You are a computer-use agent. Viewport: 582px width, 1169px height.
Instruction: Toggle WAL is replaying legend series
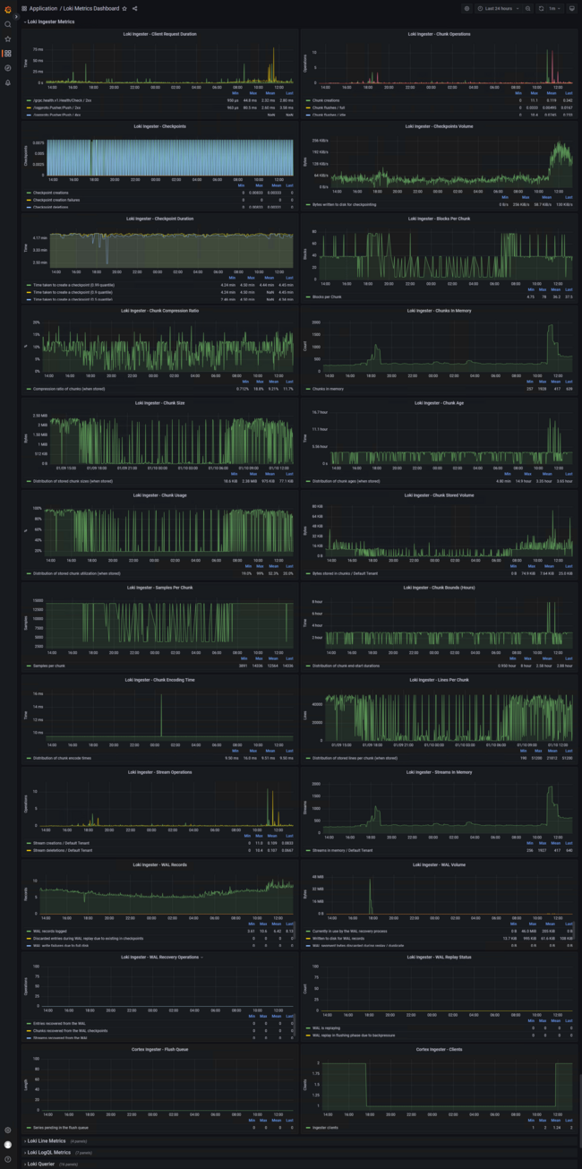324,1028
